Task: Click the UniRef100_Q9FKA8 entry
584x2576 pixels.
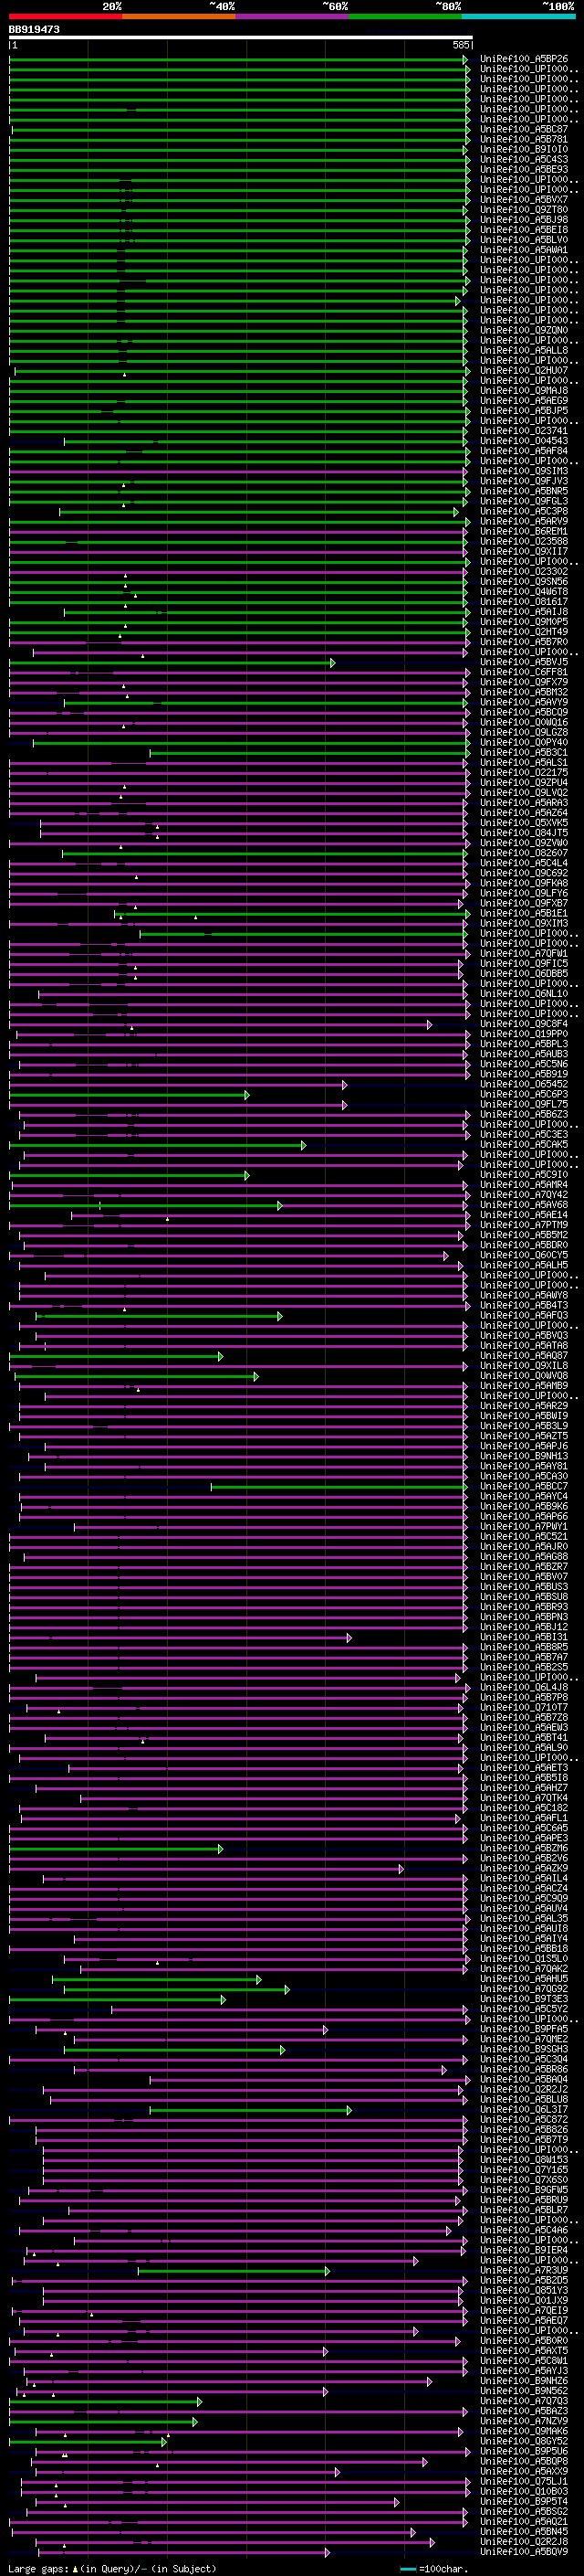Action: 523,883
